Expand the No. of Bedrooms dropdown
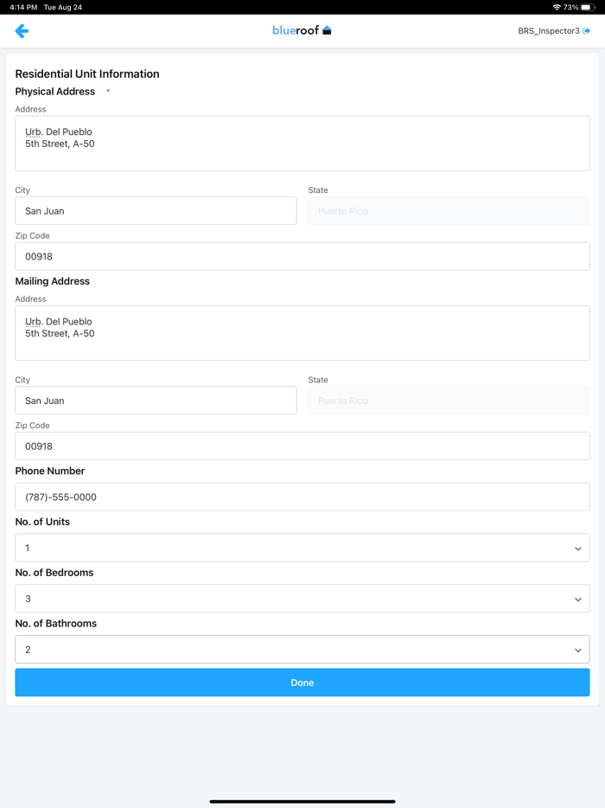605x808 pixels. click(302, 599)
